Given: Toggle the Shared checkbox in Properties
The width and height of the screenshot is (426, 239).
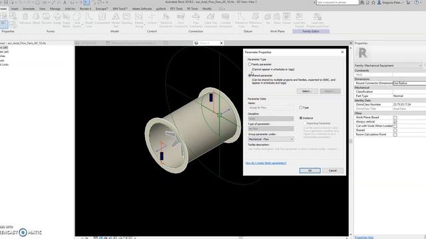Looking at the screenshot, I should (395, 130).
